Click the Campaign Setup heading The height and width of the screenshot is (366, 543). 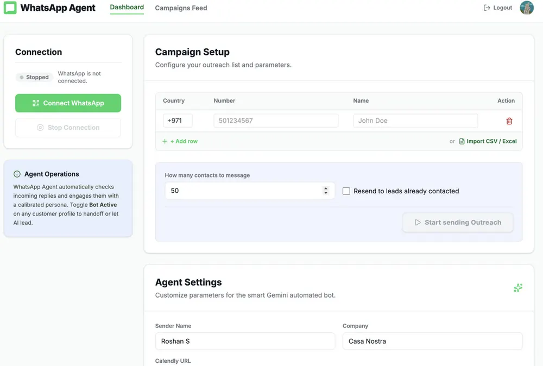point(192,52)
